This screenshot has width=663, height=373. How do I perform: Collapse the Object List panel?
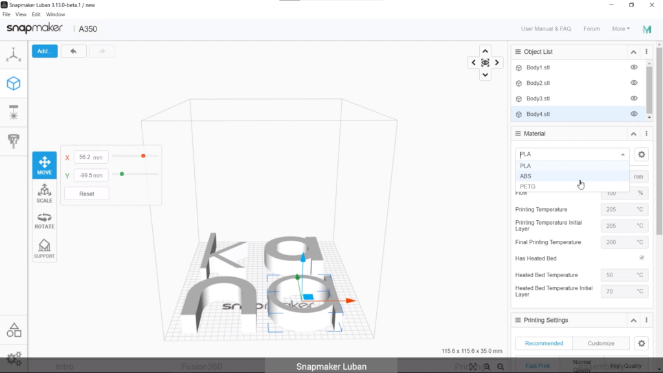coord(633,52)
